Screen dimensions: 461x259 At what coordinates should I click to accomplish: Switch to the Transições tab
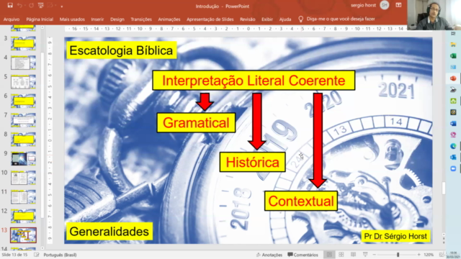tap(141, 19)
